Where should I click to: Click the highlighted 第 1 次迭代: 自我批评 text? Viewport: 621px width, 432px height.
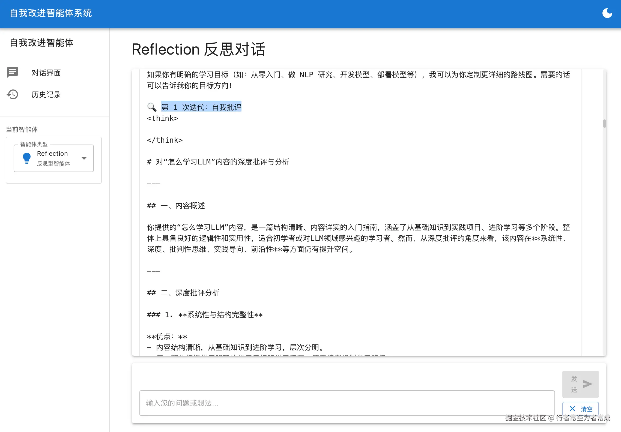click(x=201, y=107)
